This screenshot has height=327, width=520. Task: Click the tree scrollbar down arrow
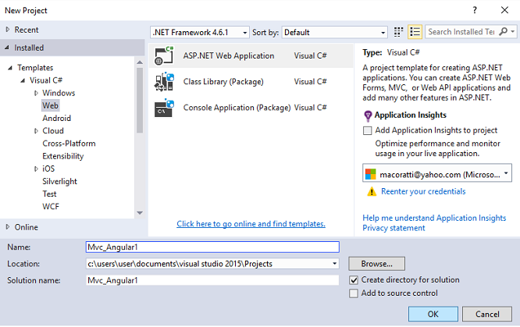[x=140, y=213]
